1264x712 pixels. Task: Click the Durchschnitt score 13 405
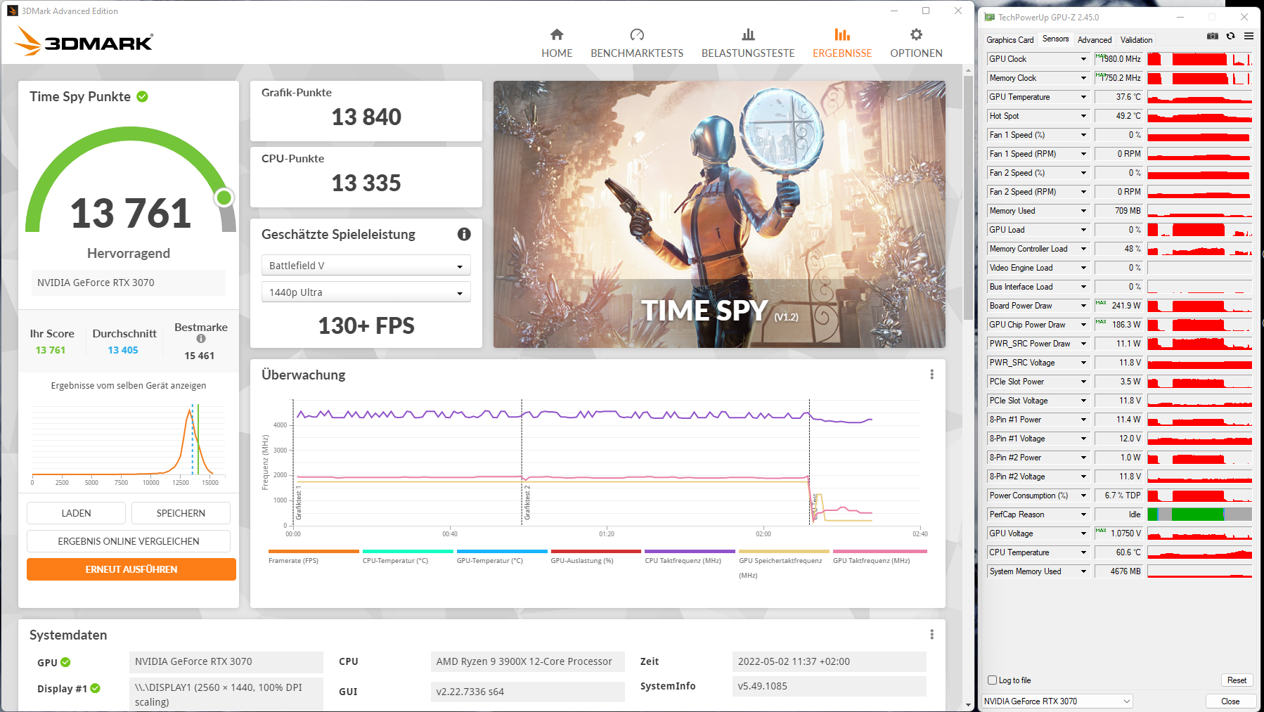[x=123, y=350]
